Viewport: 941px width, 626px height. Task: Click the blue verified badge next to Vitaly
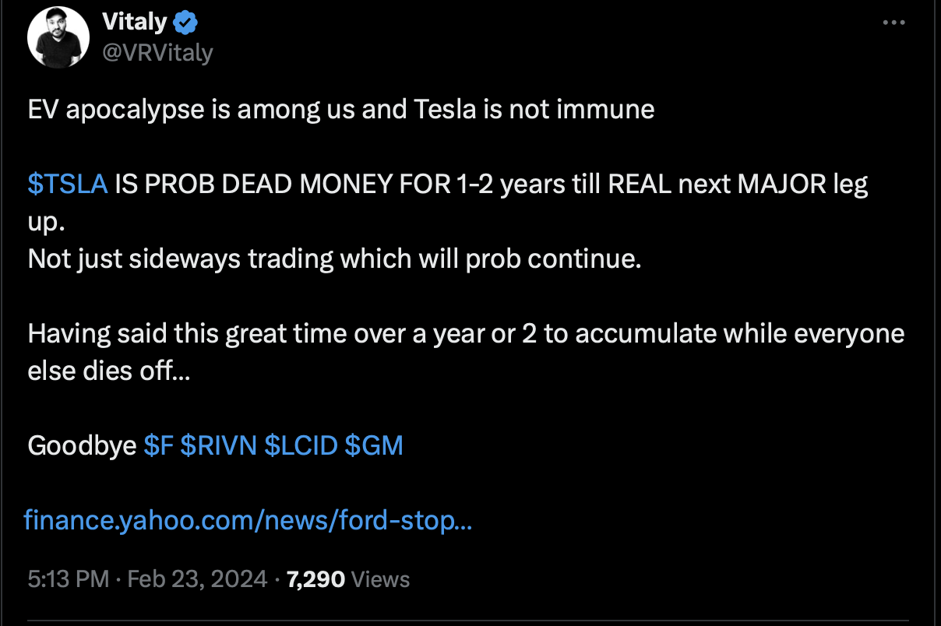tap(185, 23)
